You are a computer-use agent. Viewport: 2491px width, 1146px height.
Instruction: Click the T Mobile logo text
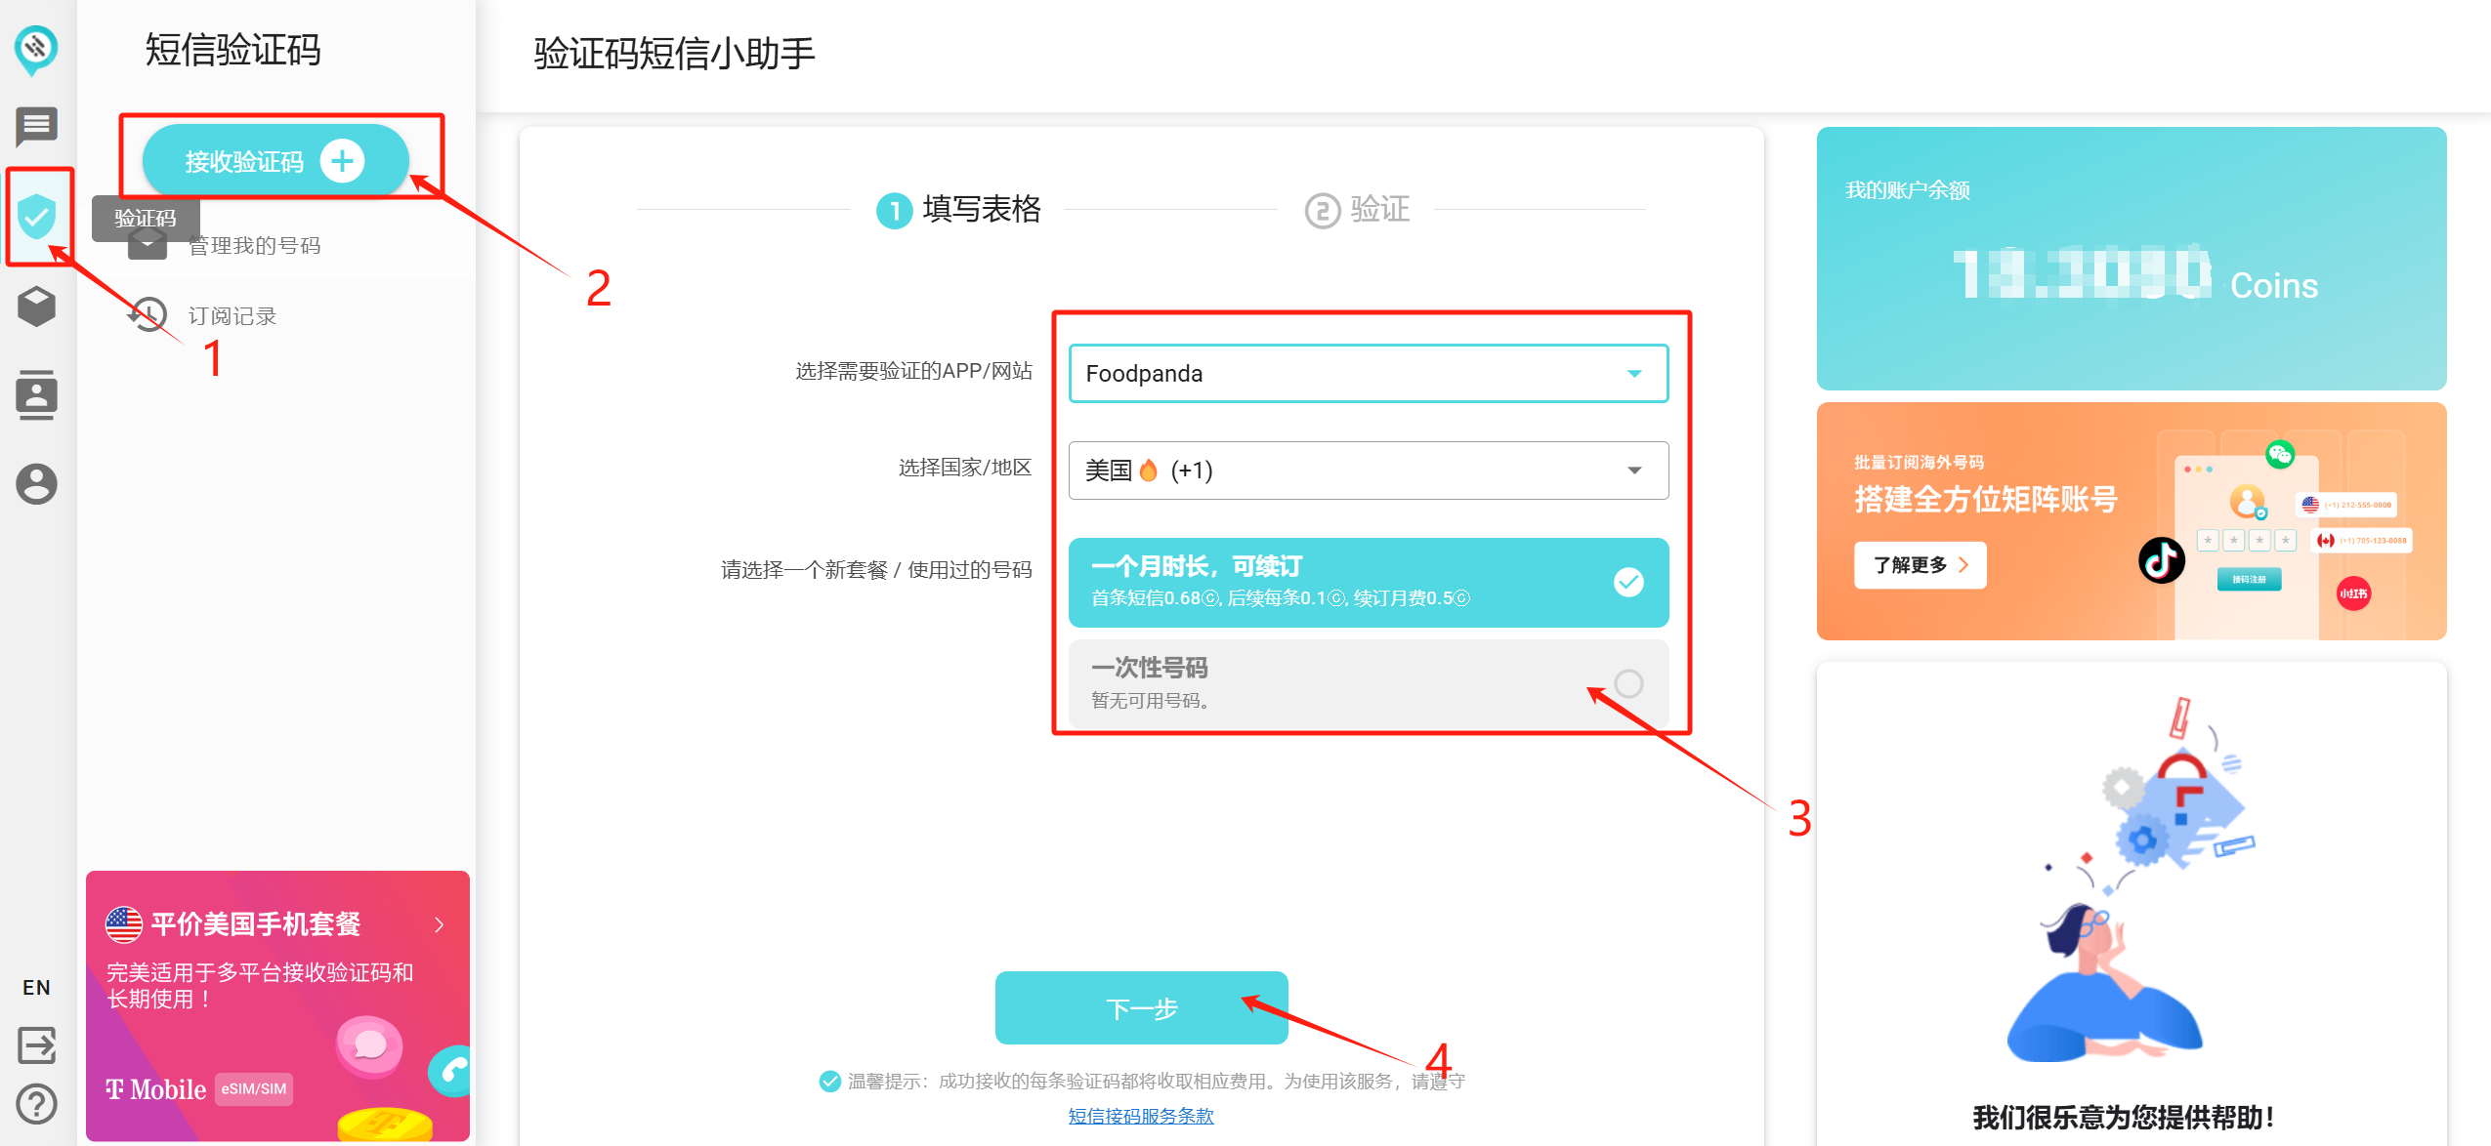tap(156, 1089)
